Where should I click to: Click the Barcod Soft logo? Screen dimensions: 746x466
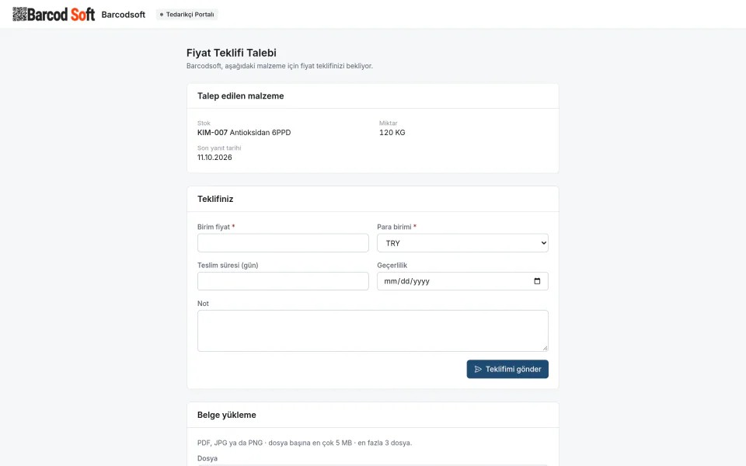point(54,14)
